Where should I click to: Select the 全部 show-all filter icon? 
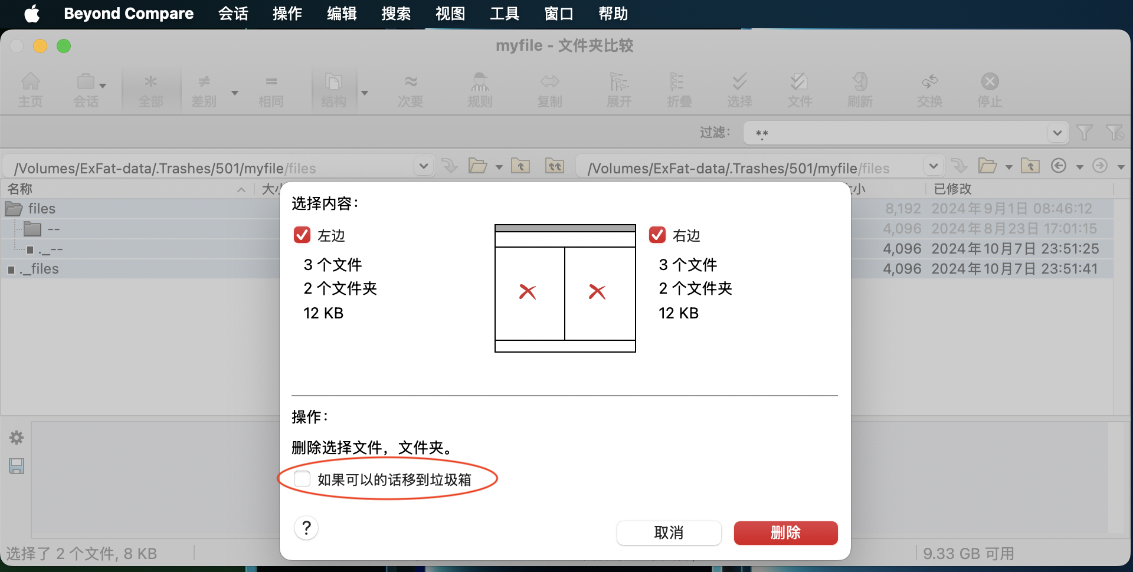[150, 90]
